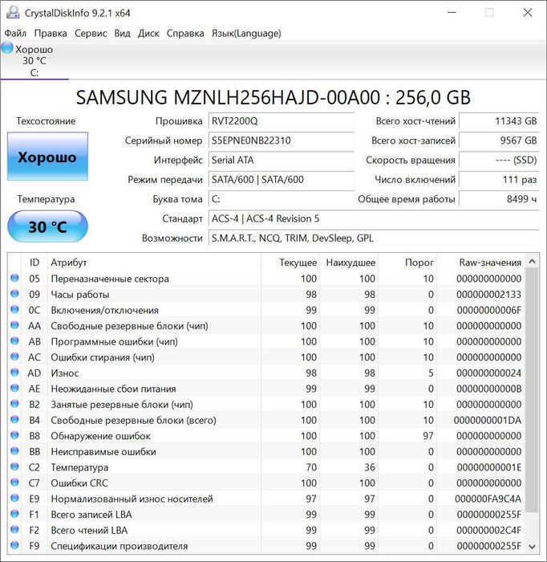Open the Сервис menu

(x=91, y=34)
